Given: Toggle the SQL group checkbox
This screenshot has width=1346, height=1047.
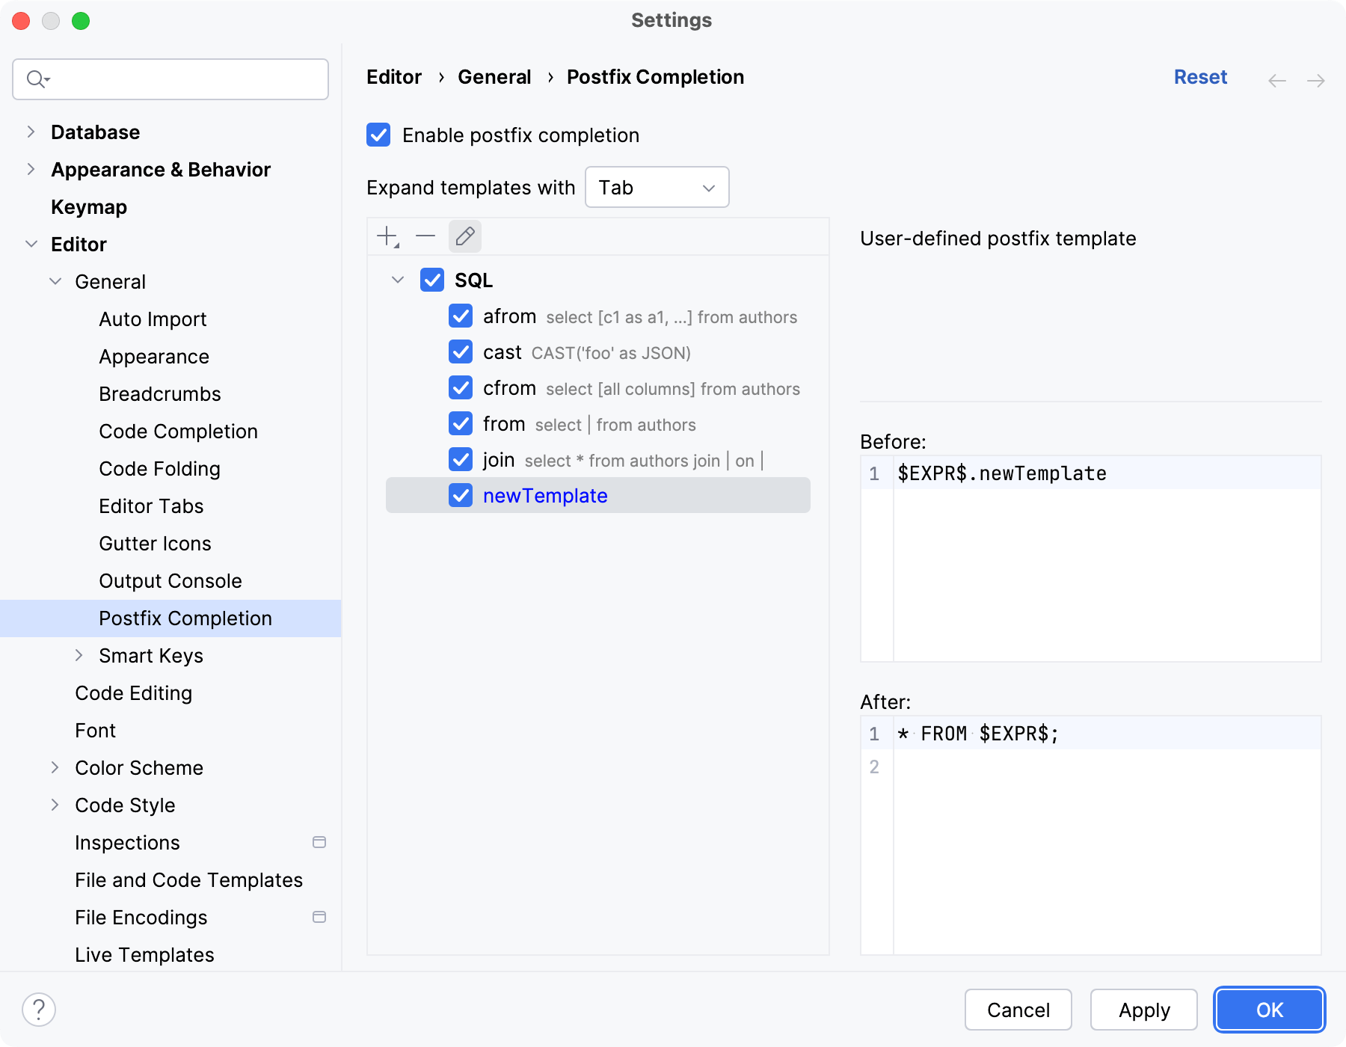Looking at the screenshot, I should pyautogui.click(x=433, y=280).
